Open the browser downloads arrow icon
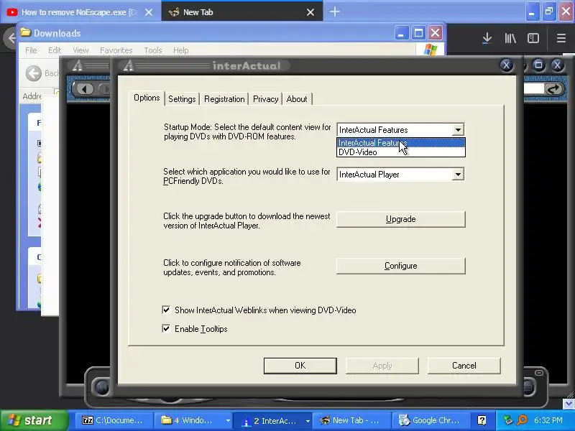The width and height of the screenshot is (575, 431). pyautogui.click(x=487, y=38)
